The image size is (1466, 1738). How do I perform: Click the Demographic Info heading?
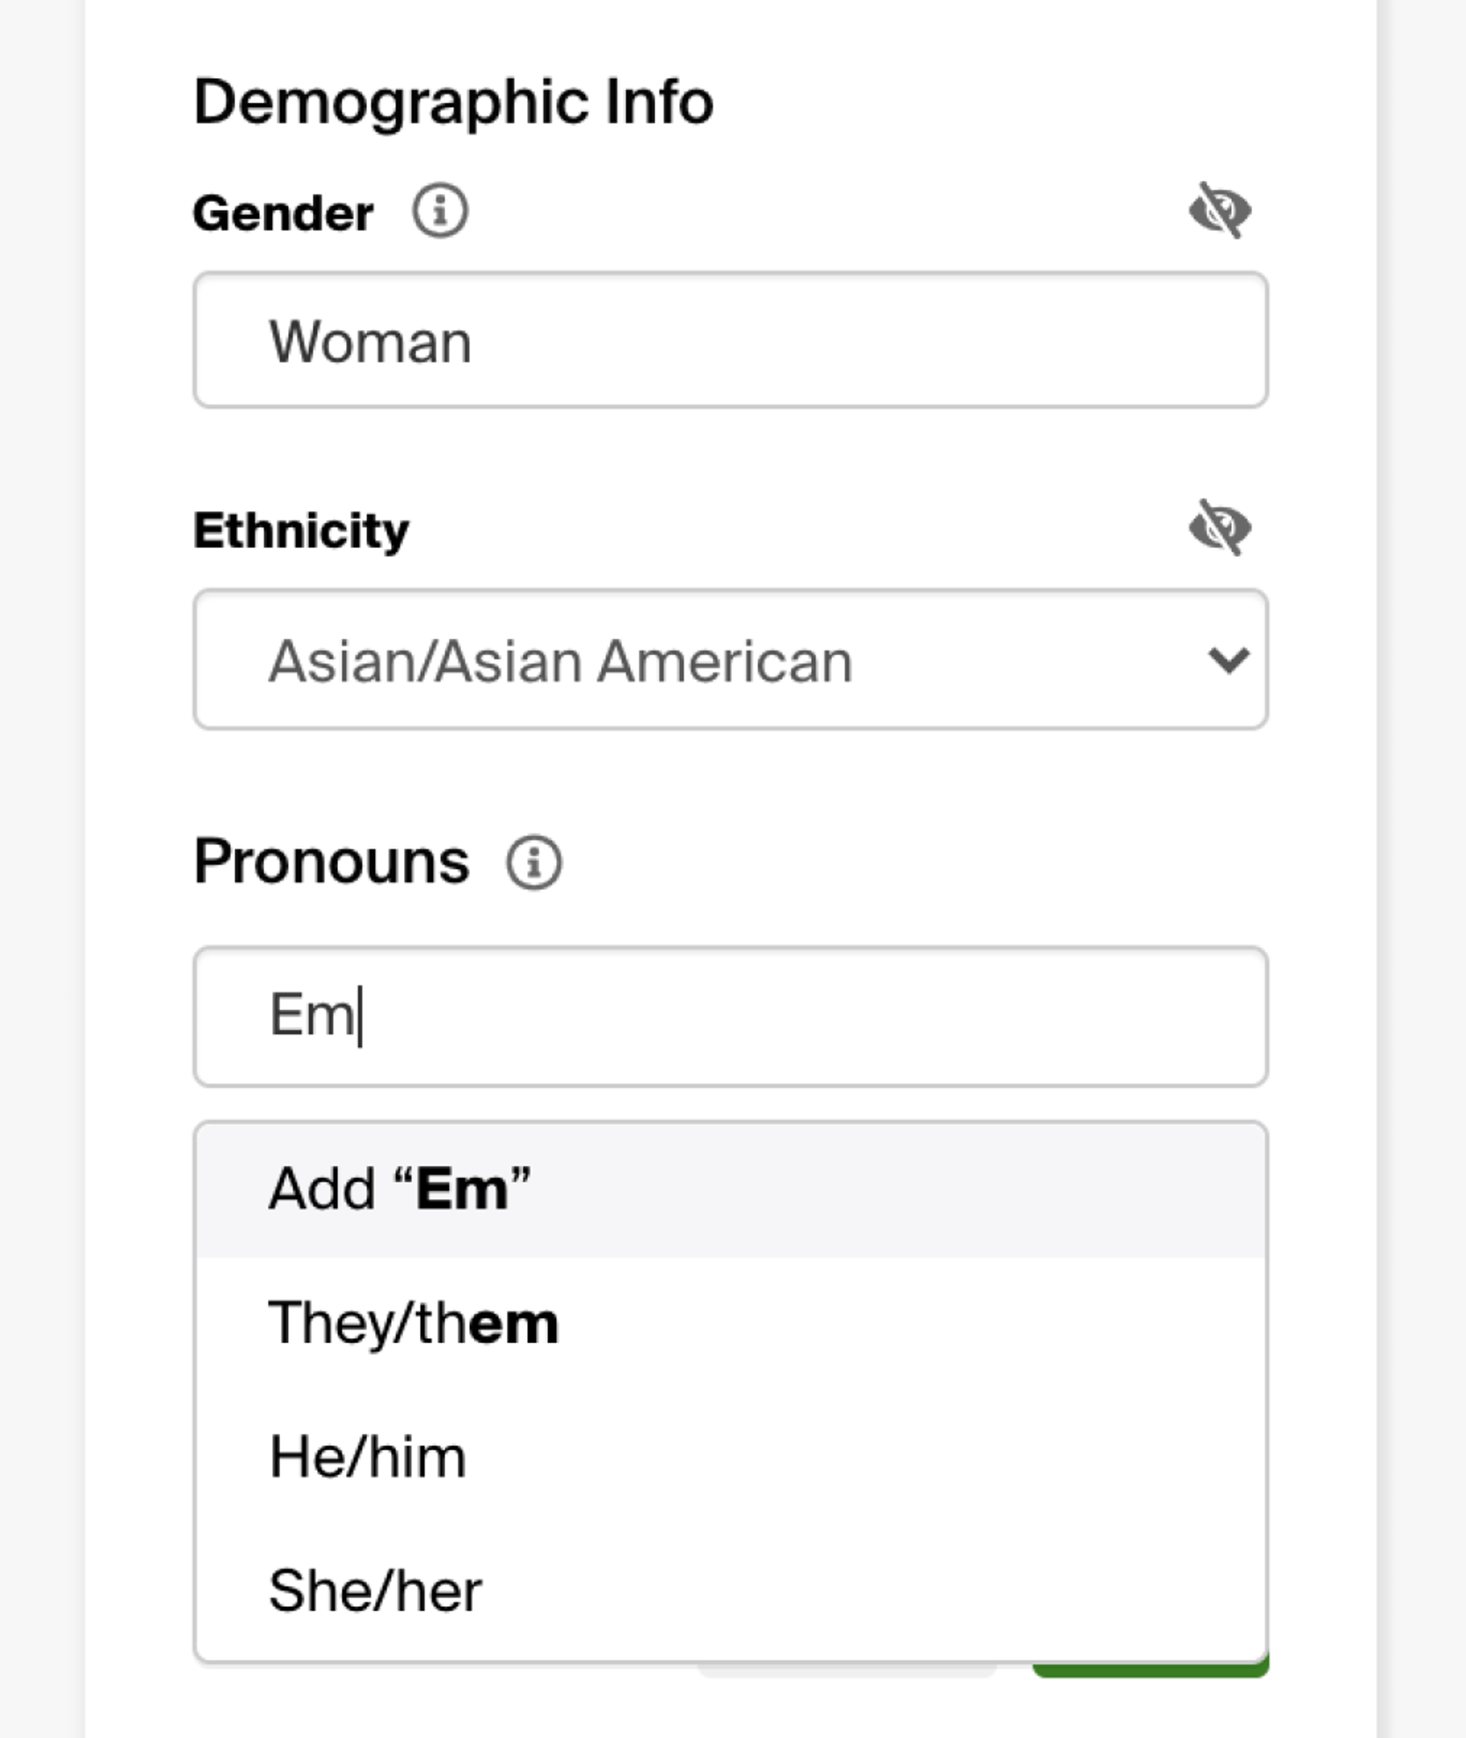tap(453, 102)
